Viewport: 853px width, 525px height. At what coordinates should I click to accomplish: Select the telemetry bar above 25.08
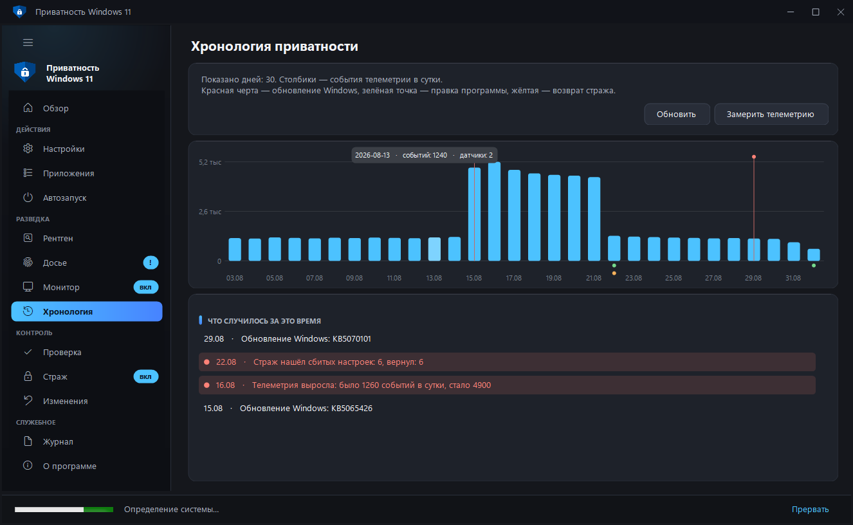(674, 249)
